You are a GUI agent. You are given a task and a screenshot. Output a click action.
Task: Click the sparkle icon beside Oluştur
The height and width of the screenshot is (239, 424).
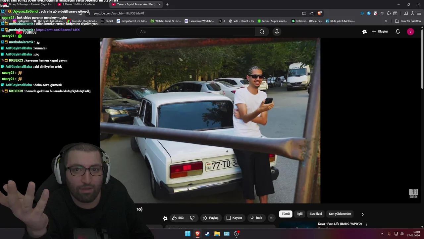[x=364, y=32]
